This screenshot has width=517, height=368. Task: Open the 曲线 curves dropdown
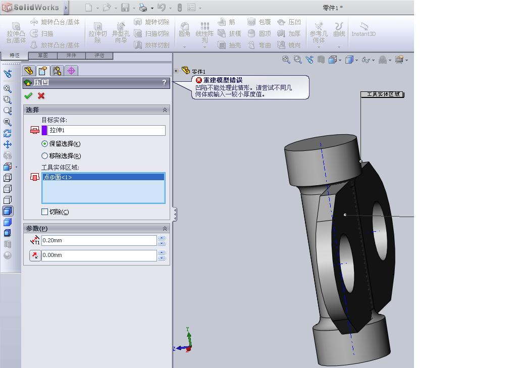tap(339, 47)
